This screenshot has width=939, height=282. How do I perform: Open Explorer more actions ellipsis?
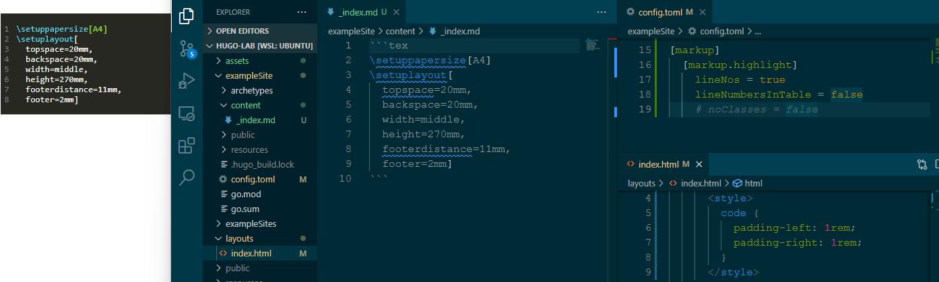click(301, 12)
